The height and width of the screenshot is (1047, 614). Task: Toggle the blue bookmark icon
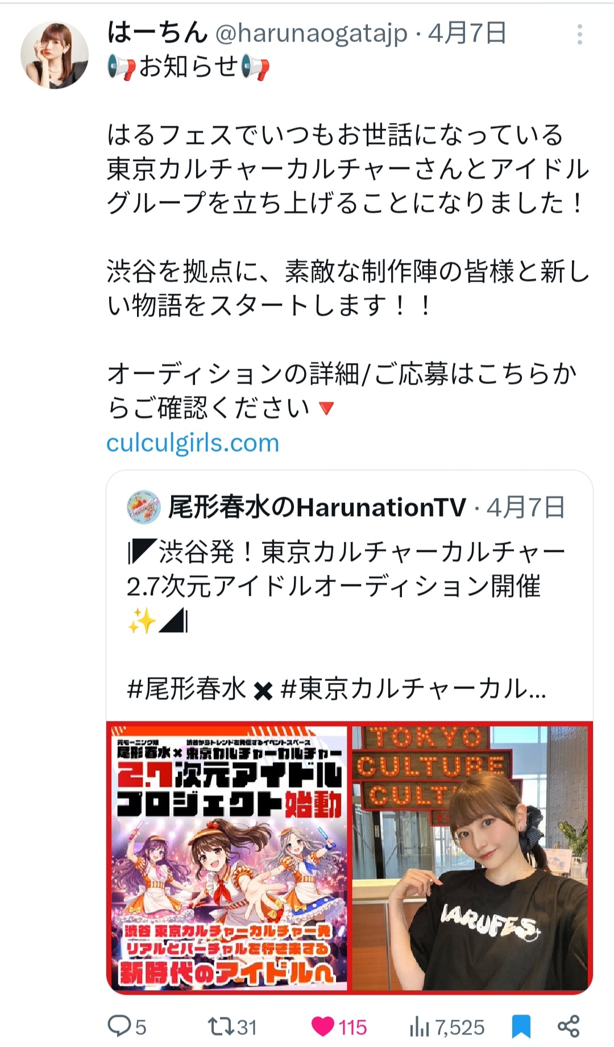click(521, 1027)
